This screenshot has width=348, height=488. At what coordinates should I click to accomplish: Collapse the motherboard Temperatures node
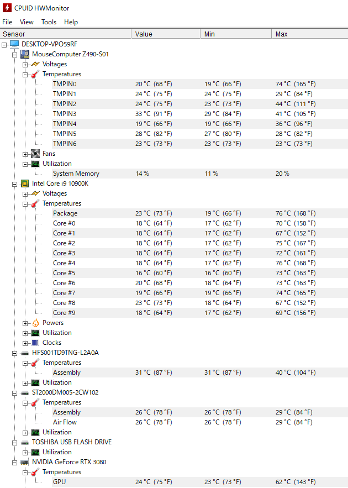[x=25, y=74]
